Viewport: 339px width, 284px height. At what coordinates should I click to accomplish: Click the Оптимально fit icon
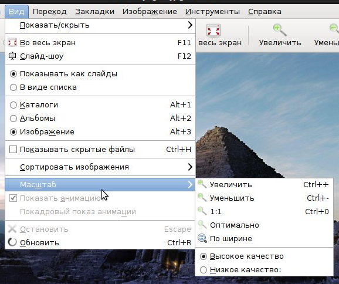(x=202, y=225)
